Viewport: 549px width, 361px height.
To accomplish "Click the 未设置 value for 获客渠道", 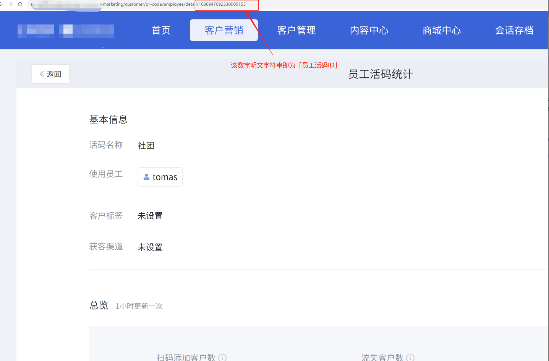I will (150, 247).
